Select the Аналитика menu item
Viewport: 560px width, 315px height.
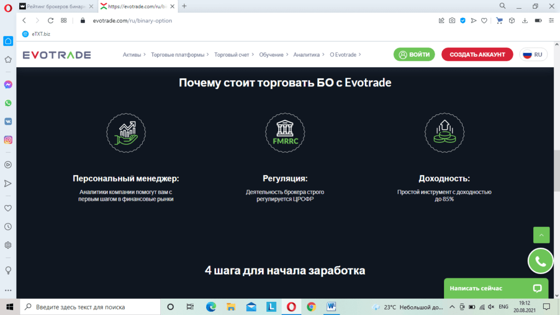coord(307,55)
